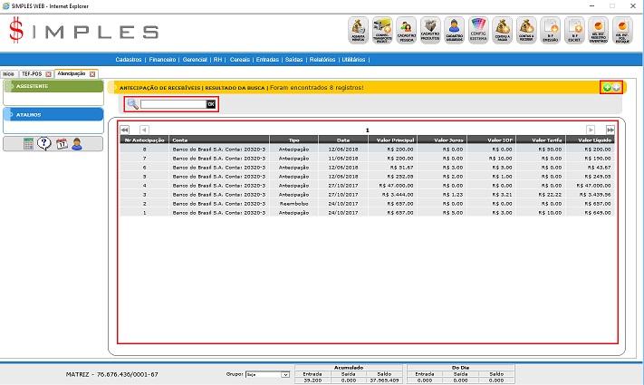Open the calculator shortcut icon
Screen dimensions: 644x385
(x=29, y=144)
